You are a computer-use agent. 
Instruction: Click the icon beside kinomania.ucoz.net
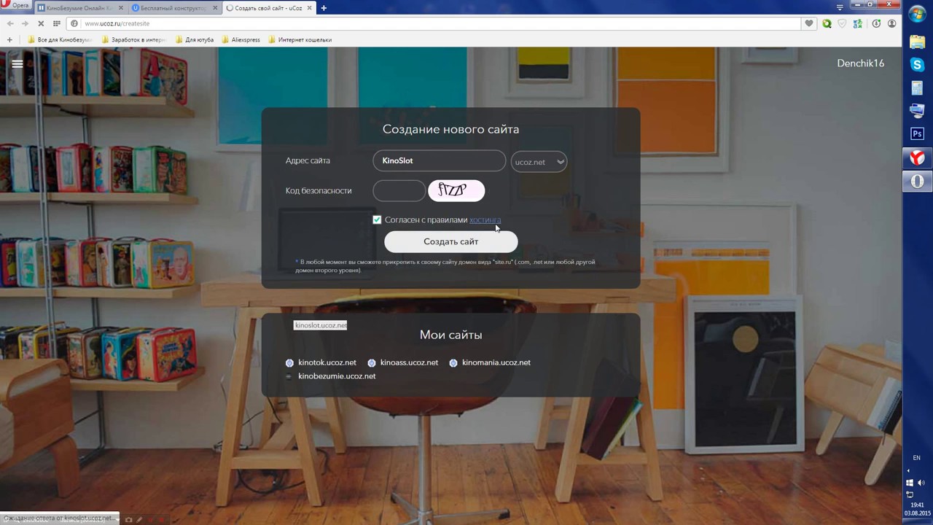pos(453,362)
